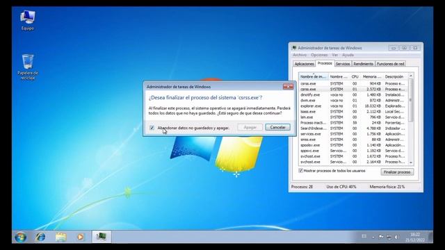The image size is (445, 250).
Task: Open the Action Center flag icon
Action: coord(381,237)
